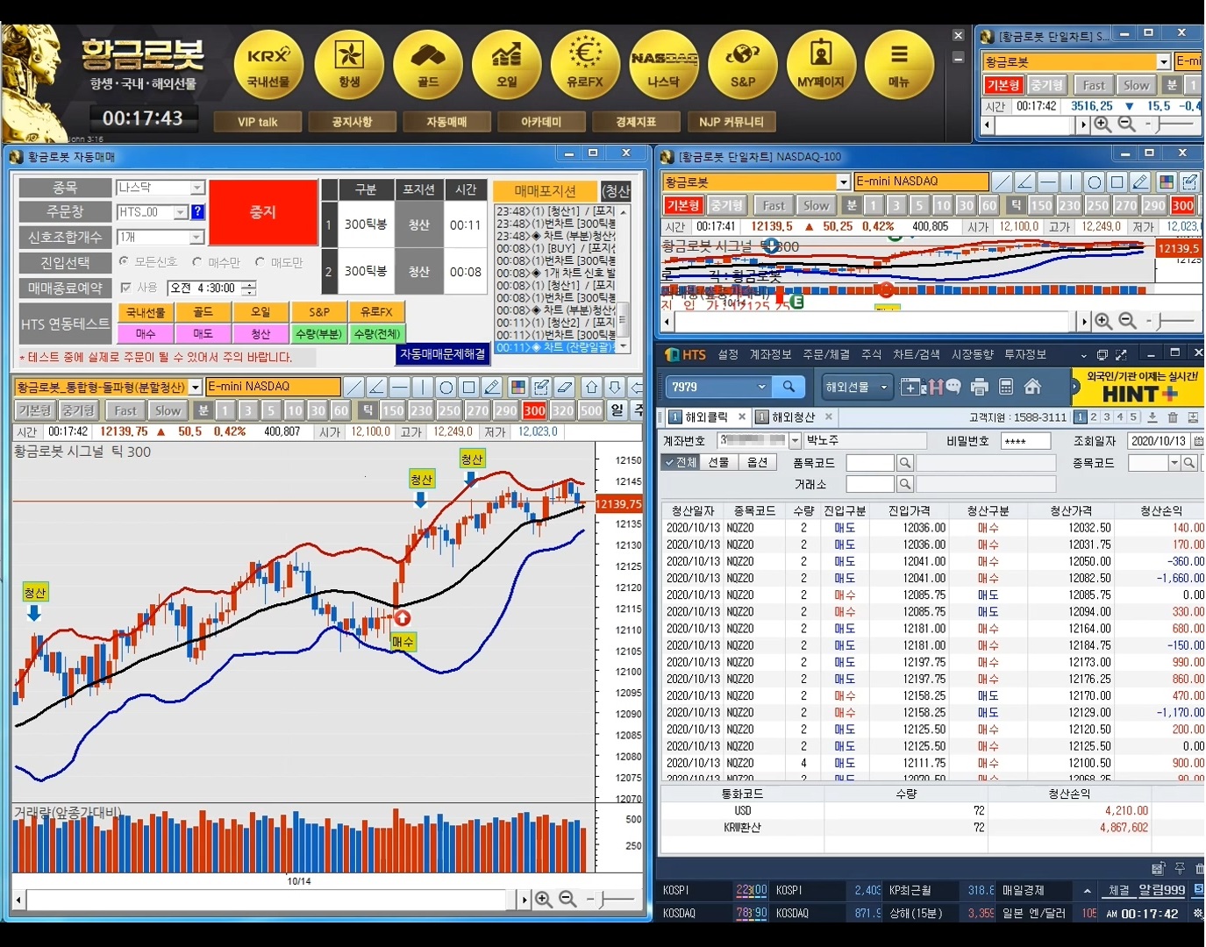Screen dimensions: 1206x947
Task: Click the 자동매매문제해결 button
Action: (x=443, y=353)
